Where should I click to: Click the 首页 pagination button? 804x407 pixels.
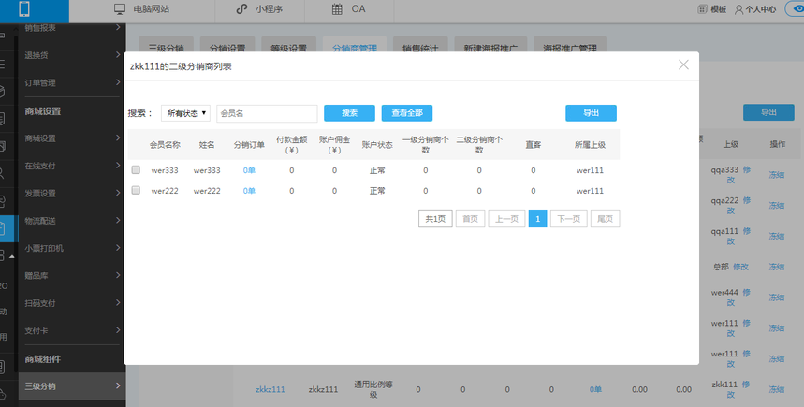click(470, 219)
